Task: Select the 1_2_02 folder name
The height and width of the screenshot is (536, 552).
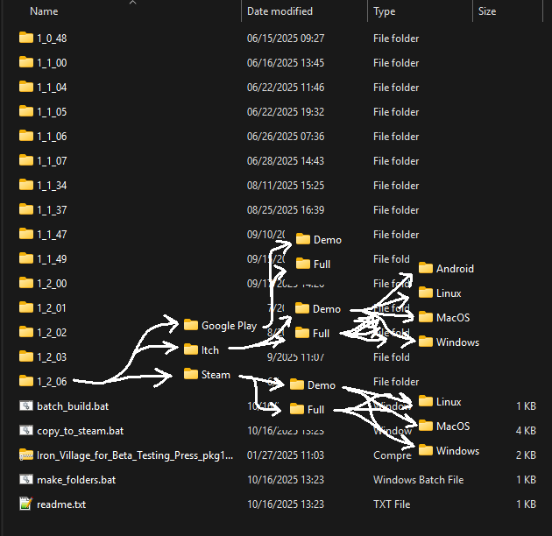Action: point(52,333)
